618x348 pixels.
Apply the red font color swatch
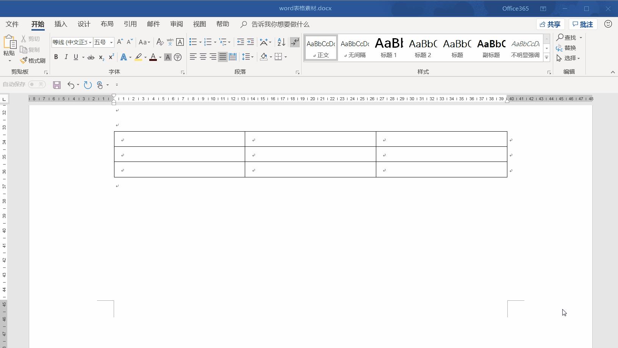pyautogui.click(x=153, y=57)
